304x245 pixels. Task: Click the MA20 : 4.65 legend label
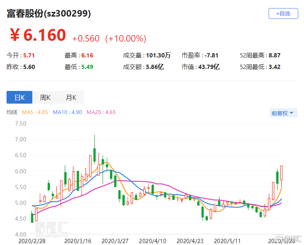coord(101,112)
